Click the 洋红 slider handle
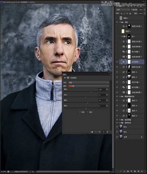Image resolution: width=147 pixels, height=174 pixels. pos(85,98)
